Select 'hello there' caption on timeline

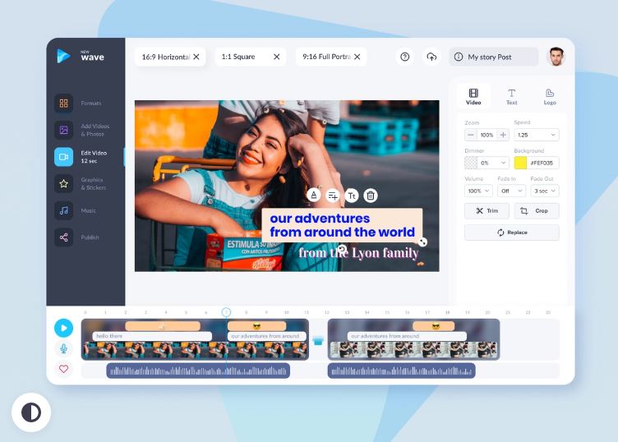coord(152,336)
